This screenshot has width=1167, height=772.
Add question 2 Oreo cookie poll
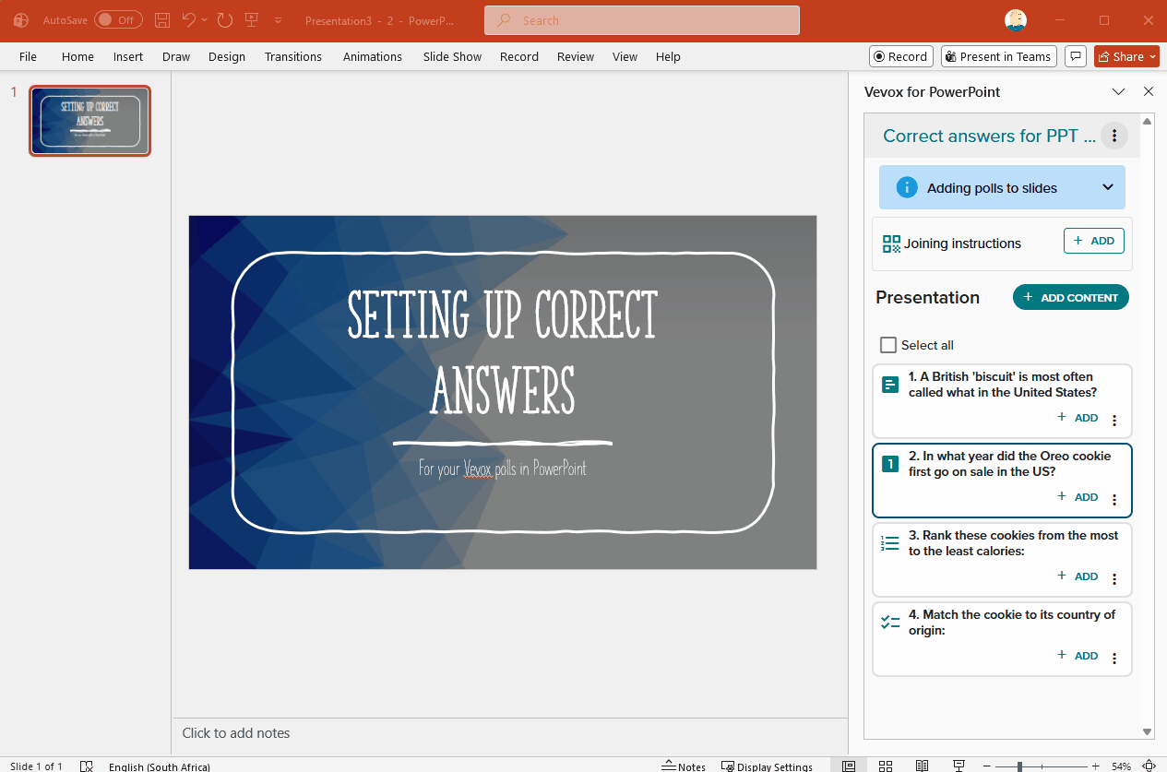(1078, 497)
